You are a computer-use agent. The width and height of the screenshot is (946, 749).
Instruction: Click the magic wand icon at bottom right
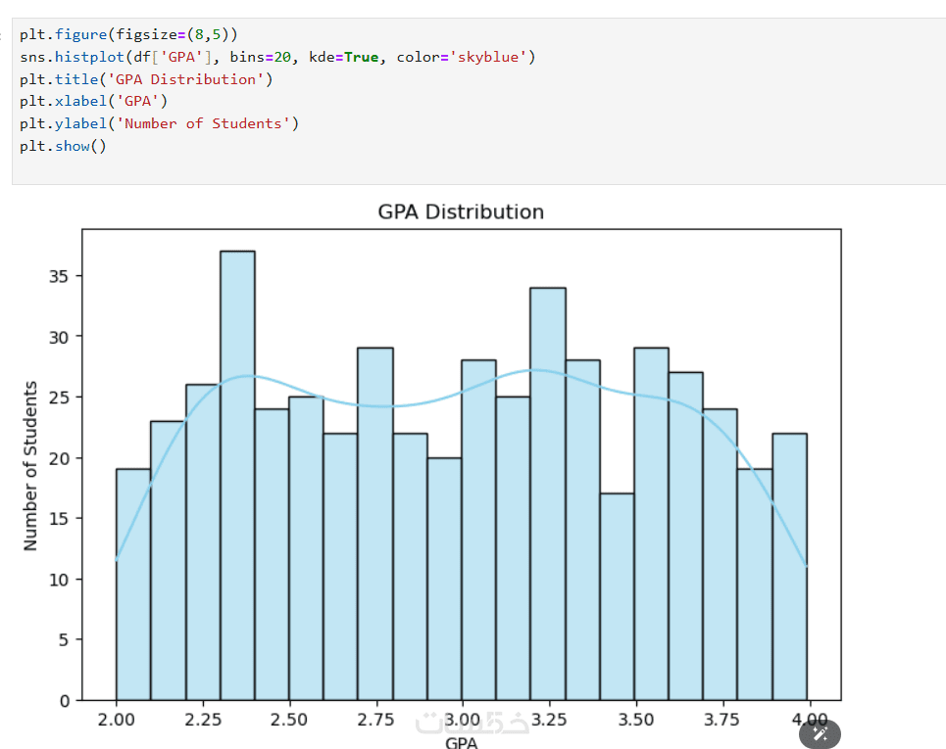(x=820, y=734)
